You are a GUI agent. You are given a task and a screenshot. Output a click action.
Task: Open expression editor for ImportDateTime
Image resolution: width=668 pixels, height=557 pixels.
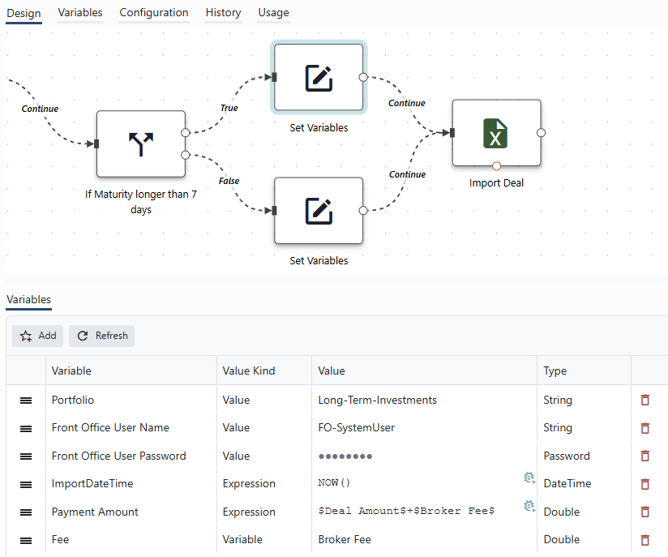point(529,478)
